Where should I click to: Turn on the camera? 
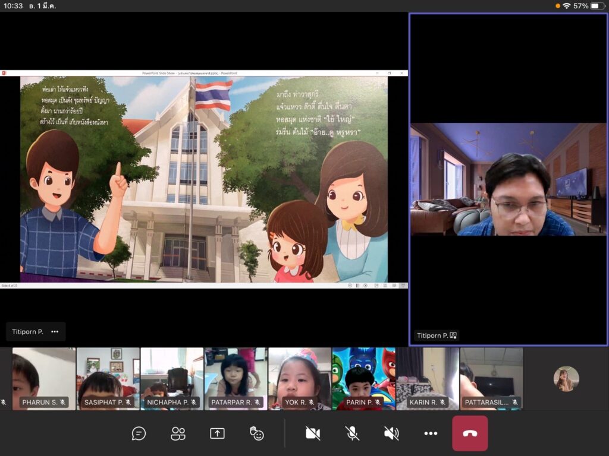pos(313,433)
